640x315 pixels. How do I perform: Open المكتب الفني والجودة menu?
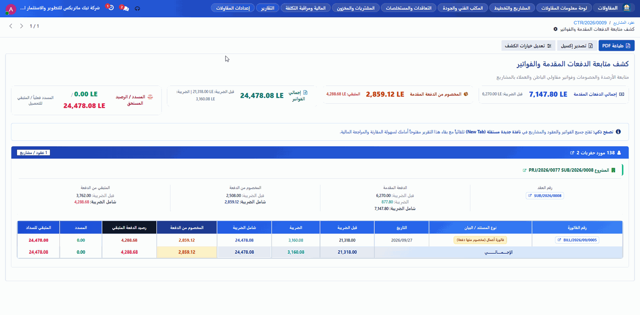click(463, 8)
